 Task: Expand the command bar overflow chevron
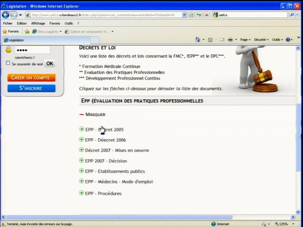(x=298, y=37)
